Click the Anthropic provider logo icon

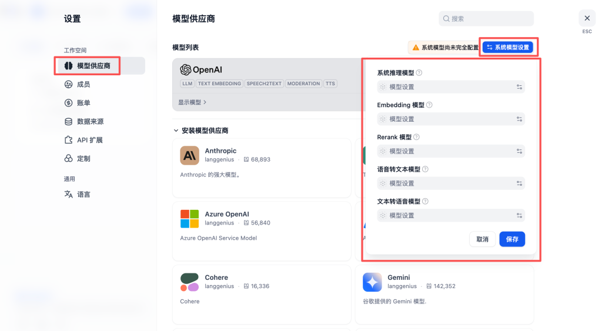(x=189, y=155)
